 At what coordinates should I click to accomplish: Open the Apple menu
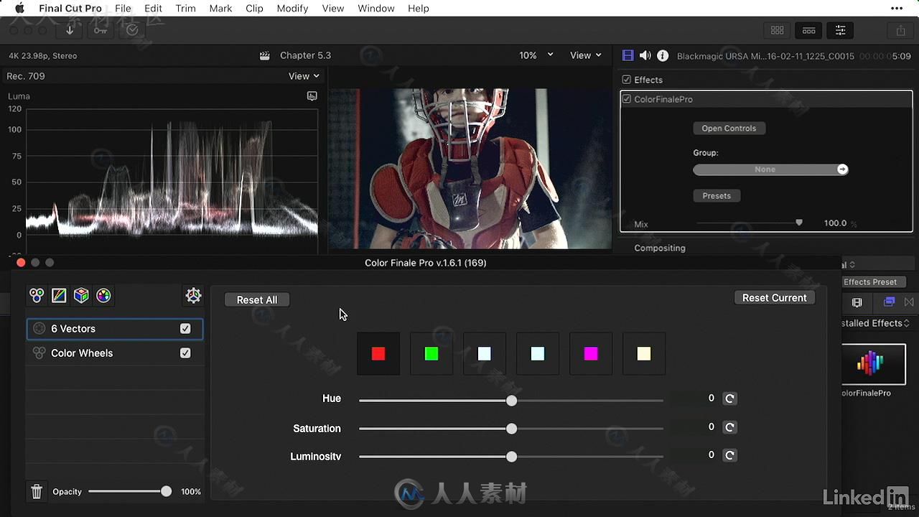pyautogui.click(x=19, y=8)
